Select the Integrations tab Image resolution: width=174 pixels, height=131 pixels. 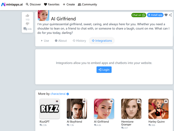(102, 41)
